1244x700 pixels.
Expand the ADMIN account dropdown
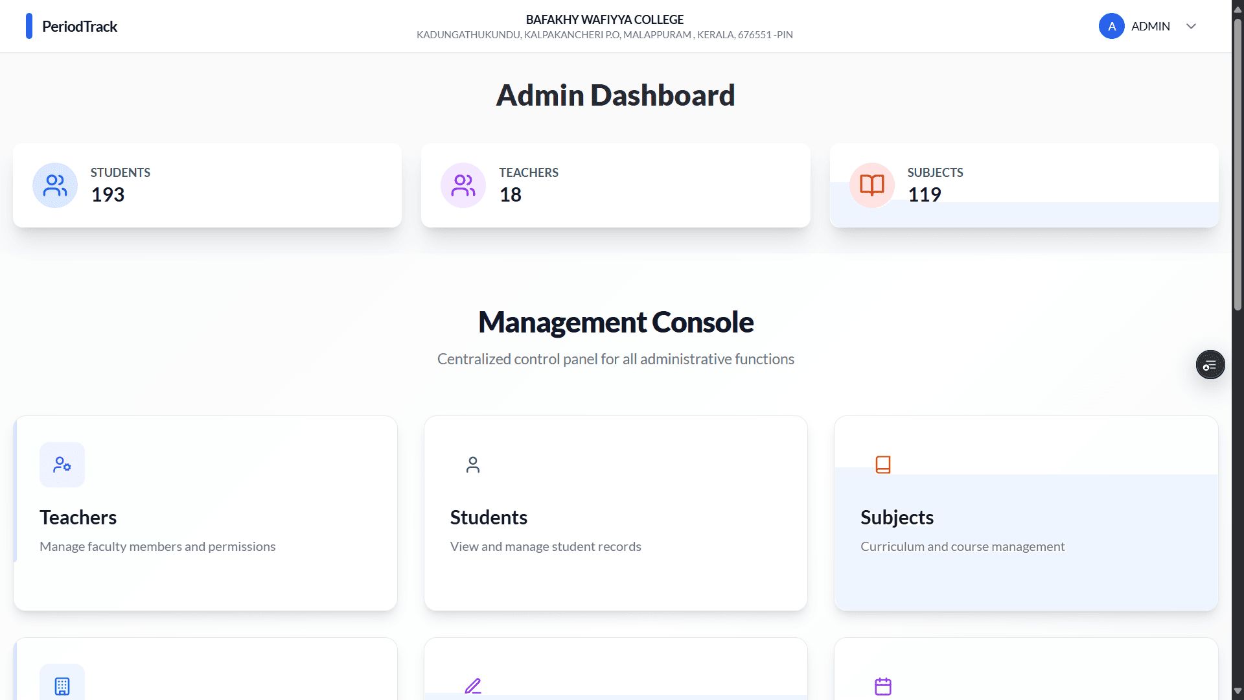point(1192,26)
